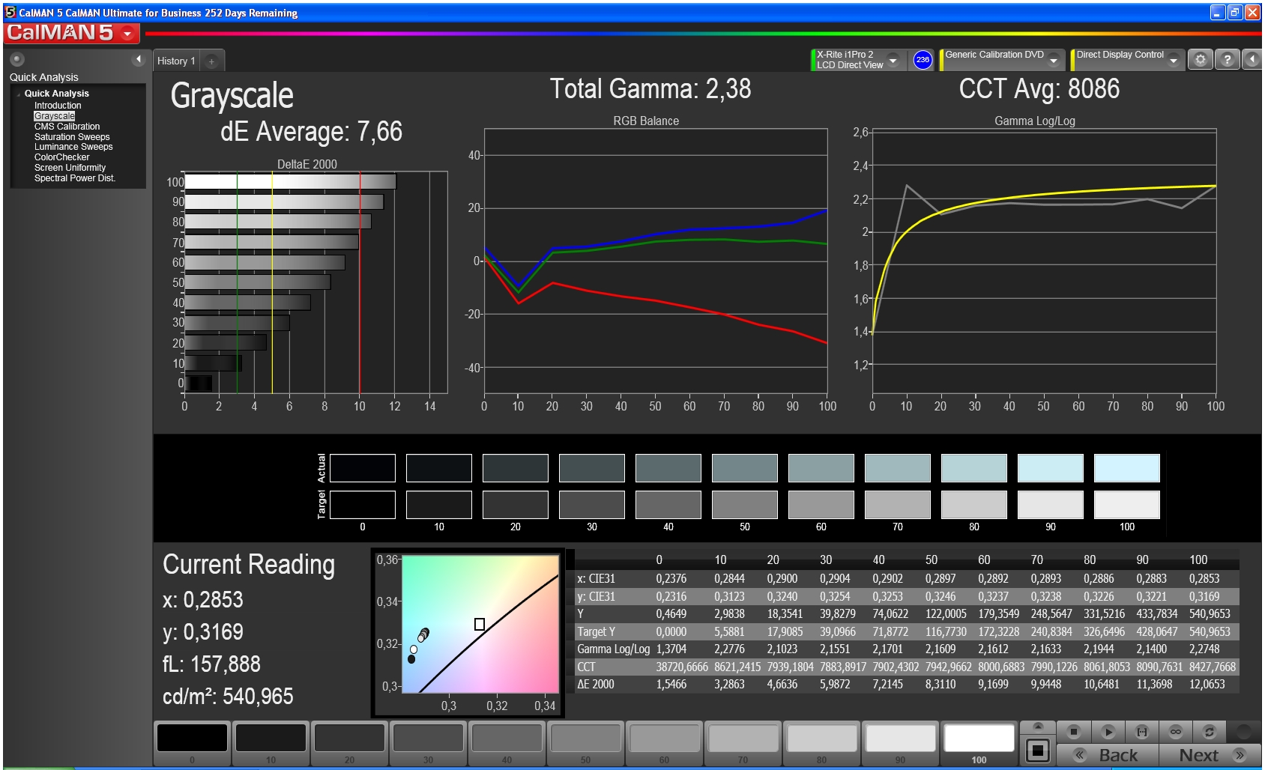
Task: Select the 40 level pattern button at bottom
Action: (507, 743)
